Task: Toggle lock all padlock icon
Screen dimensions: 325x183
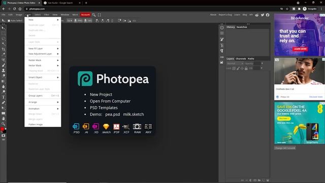Action: point(246,68)
